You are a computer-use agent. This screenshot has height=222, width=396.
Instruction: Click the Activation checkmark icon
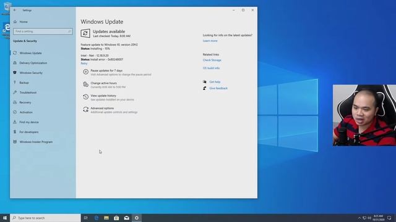click(x=15, y=112)
